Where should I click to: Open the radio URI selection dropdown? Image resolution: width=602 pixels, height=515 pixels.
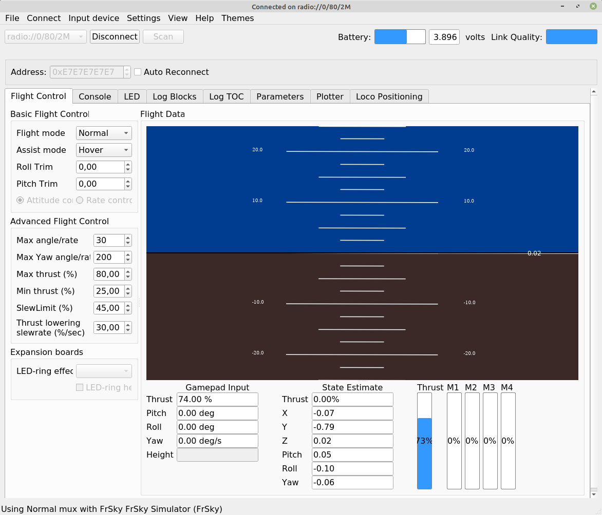[46, 37]
